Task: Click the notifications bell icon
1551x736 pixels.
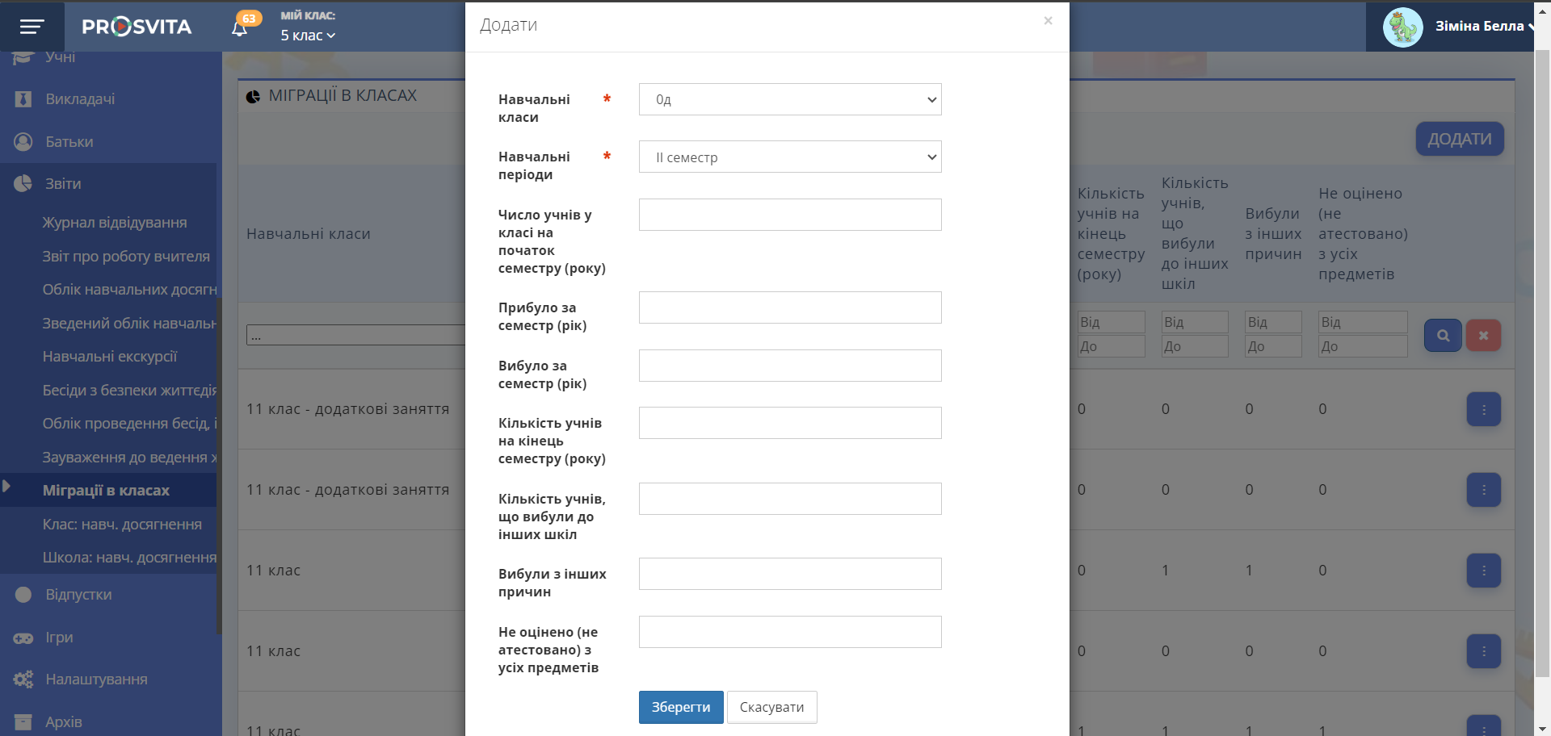Action: (x=239, y=29)
